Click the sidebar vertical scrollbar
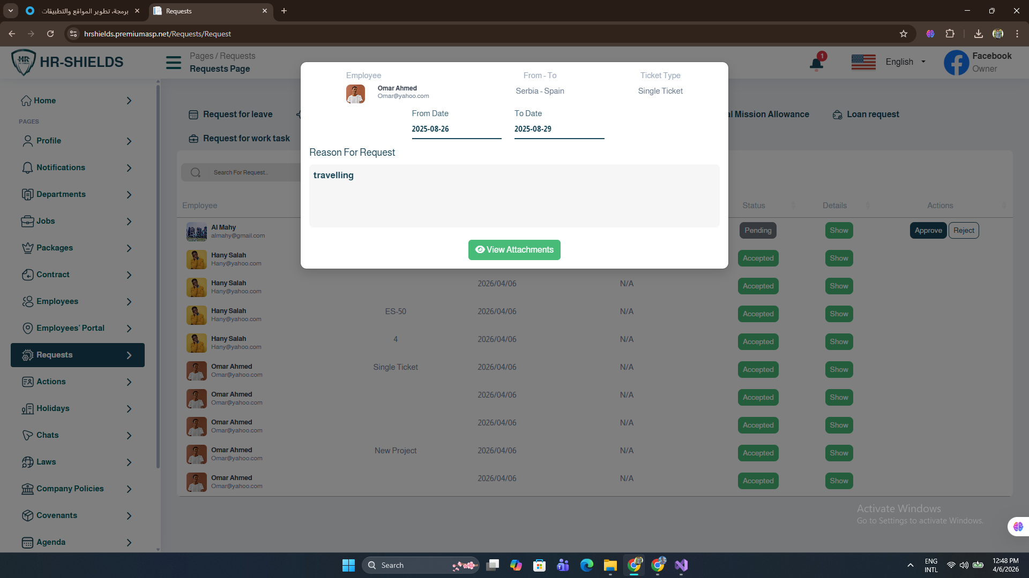The width and height of the screenshot is (1029, 578). [x=158, y=268]
